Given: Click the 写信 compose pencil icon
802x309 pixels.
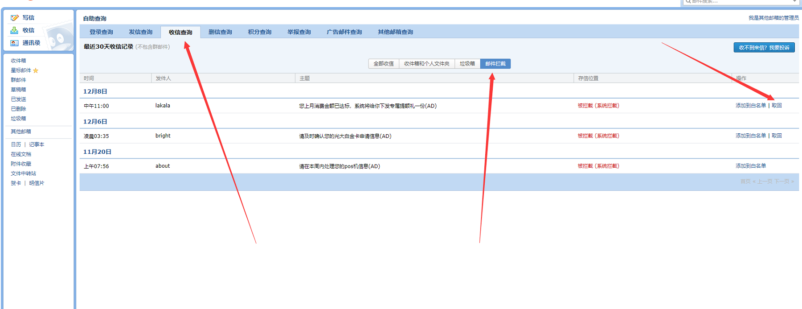Looking at the screenshot, I should 15,18.
